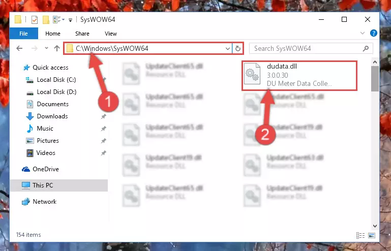Screen dimensions: 391x251
Task: Click the pin icon beside Music
Action: pos(104,129)
